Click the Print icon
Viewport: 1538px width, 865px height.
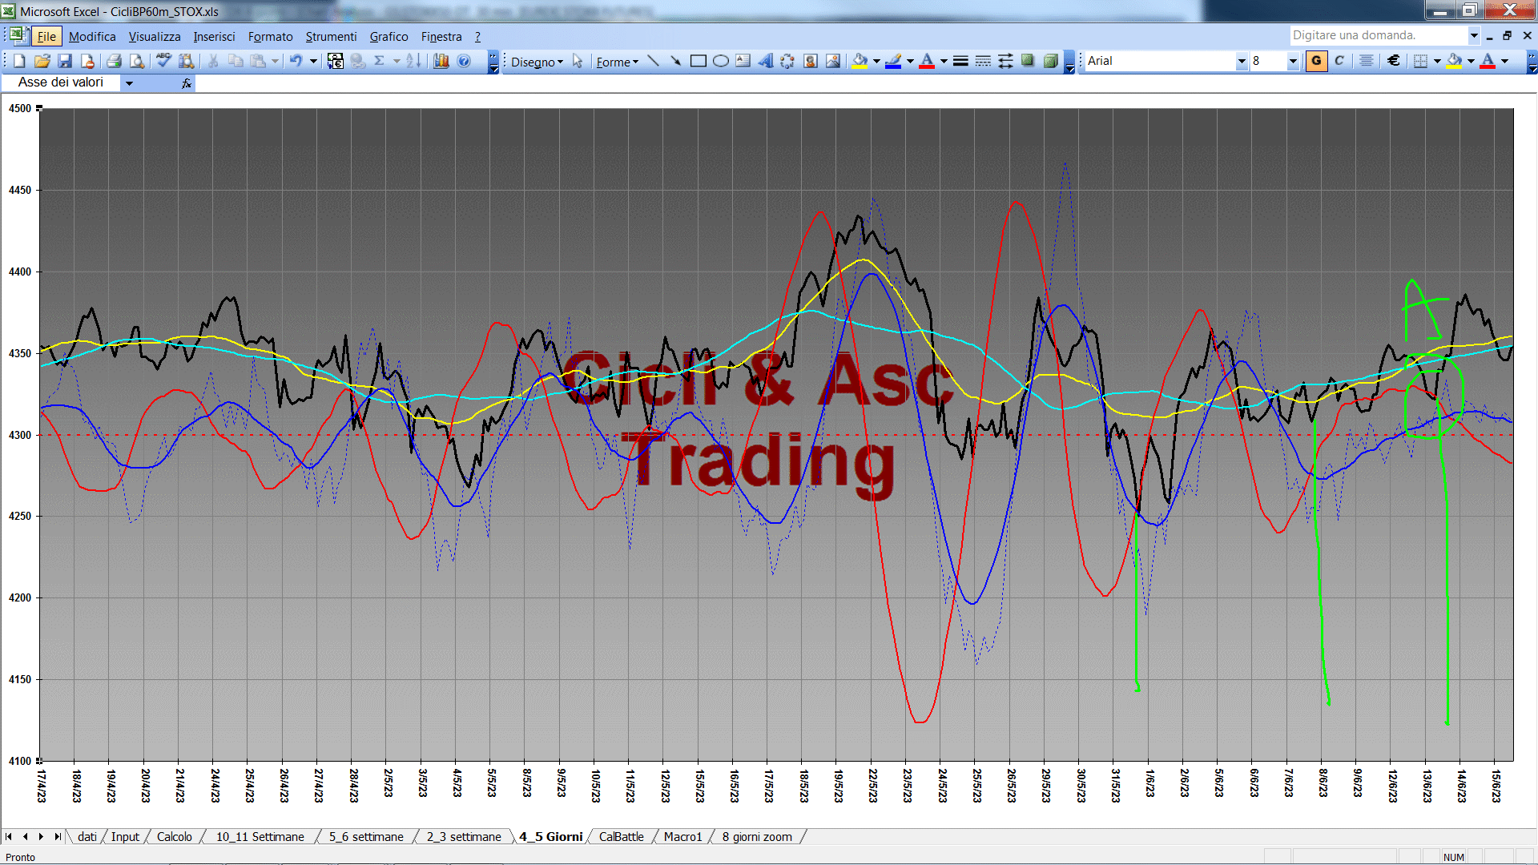coord(114,61)
